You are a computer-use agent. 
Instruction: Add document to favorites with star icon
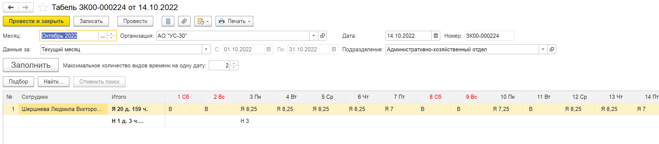point(43,7)
